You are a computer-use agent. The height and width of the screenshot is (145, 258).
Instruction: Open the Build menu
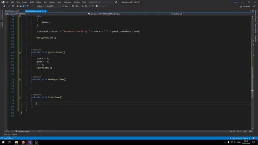(x=32, y=2)
